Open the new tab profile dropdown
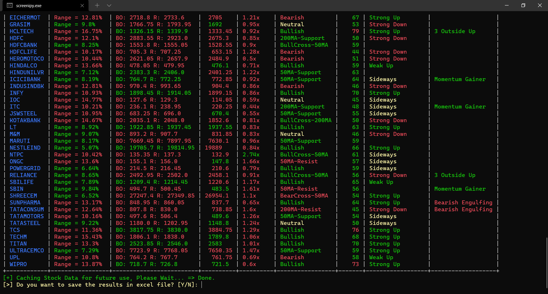 click(109, 5)
